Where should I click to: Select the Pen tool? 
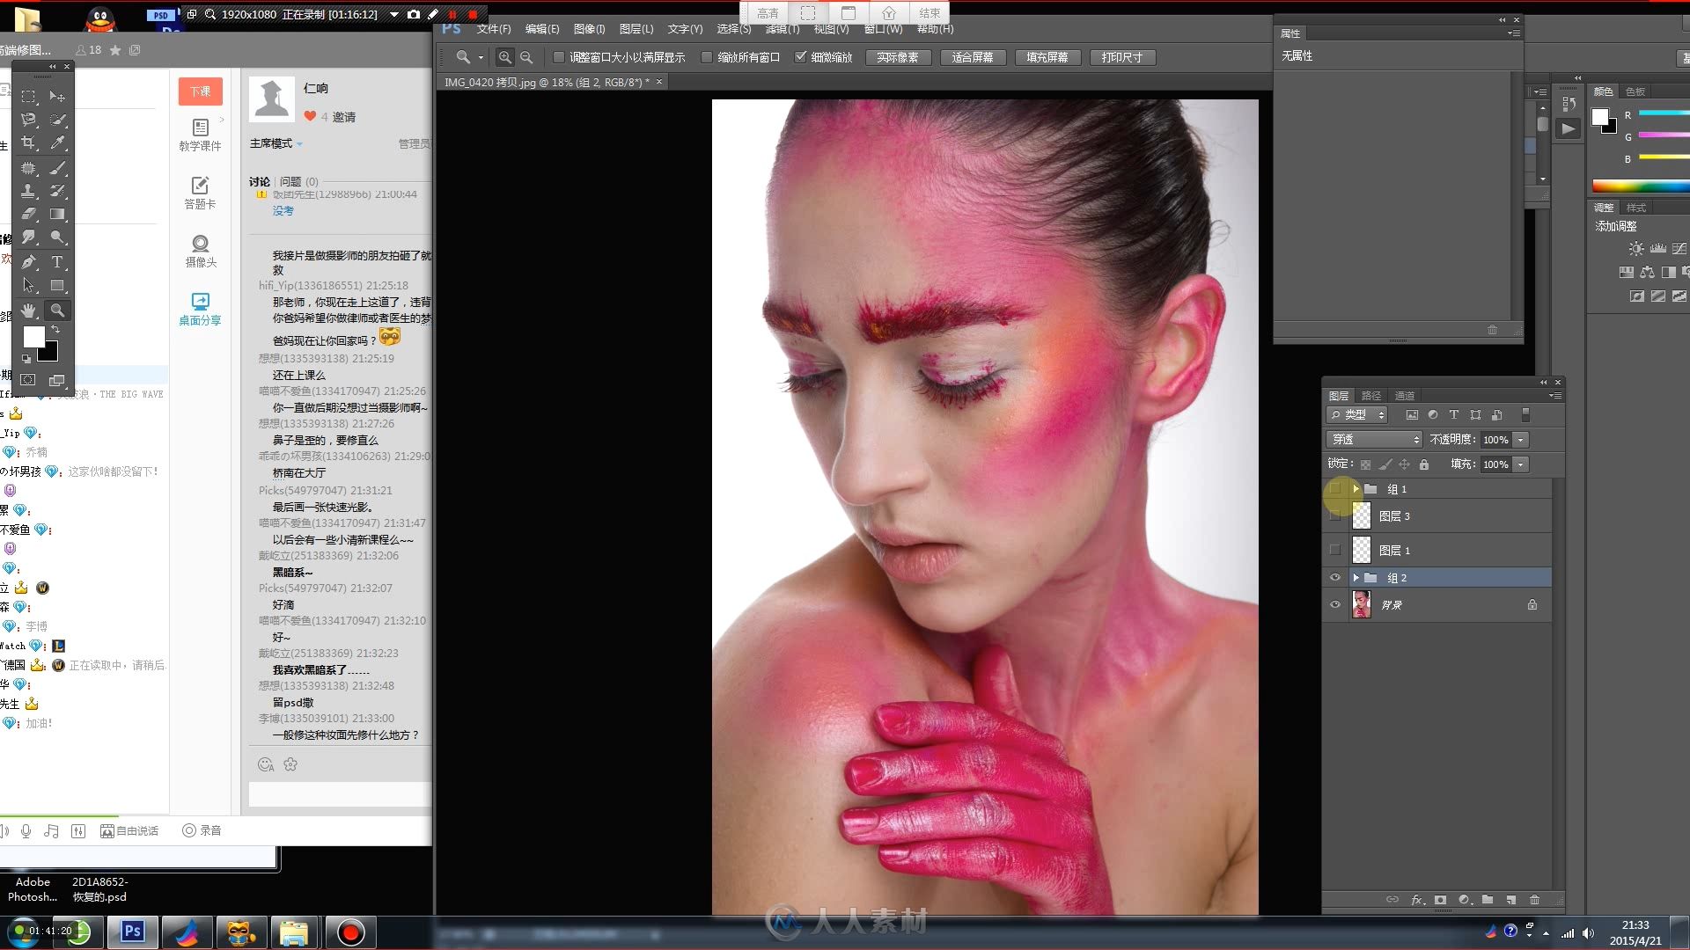point(28,262)
